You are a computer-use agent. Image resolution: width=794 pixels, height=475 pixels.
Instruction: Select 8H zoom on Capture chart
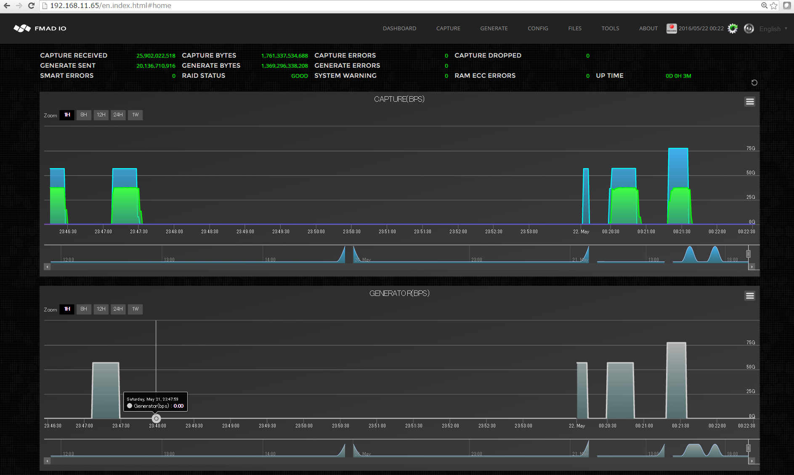click(84, 115)
